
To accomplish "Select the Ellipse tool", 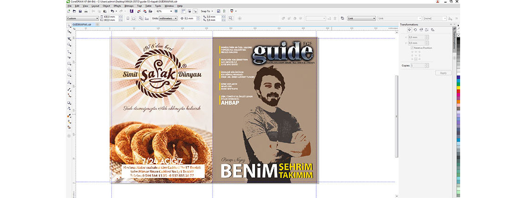I will 69,69.
